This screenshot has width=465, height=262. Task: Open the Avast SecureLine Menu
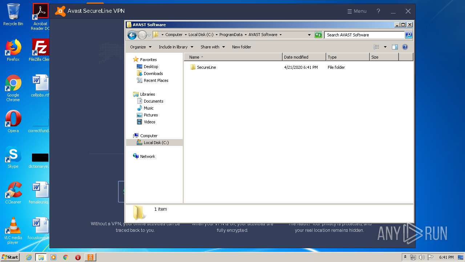(357, 11)
